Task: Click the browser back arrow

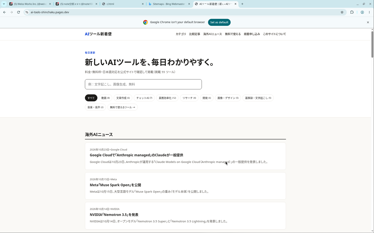Action: [4, 12]
